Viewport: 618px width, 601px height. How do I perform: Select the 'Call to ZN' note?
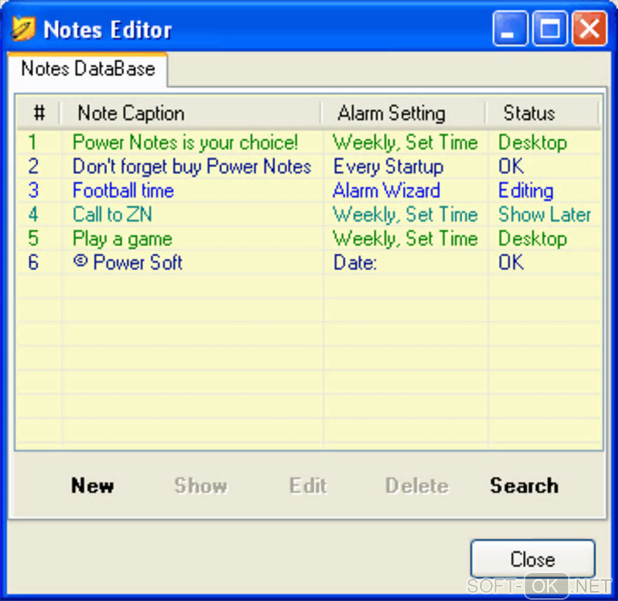click(112, 214)
